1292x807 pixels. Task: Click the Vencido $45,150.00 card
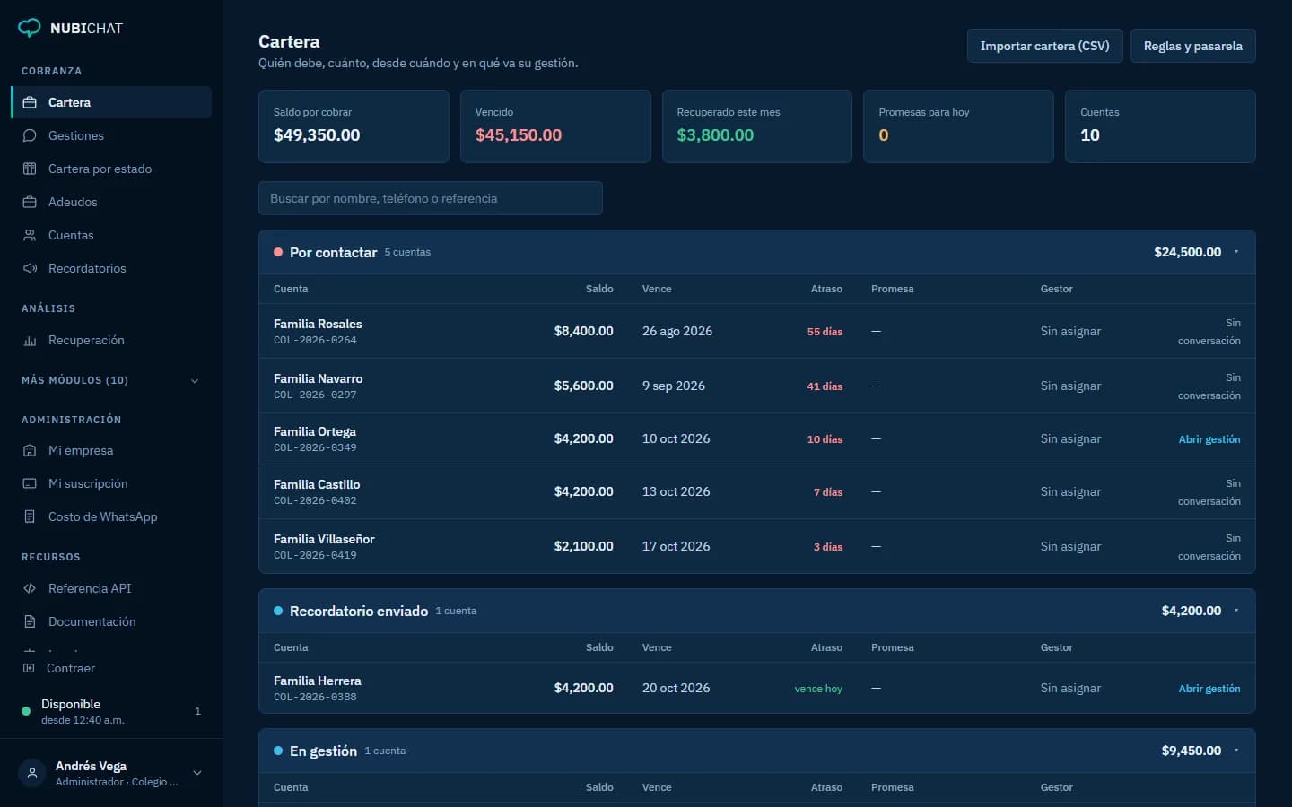click(x=555, y=126)
